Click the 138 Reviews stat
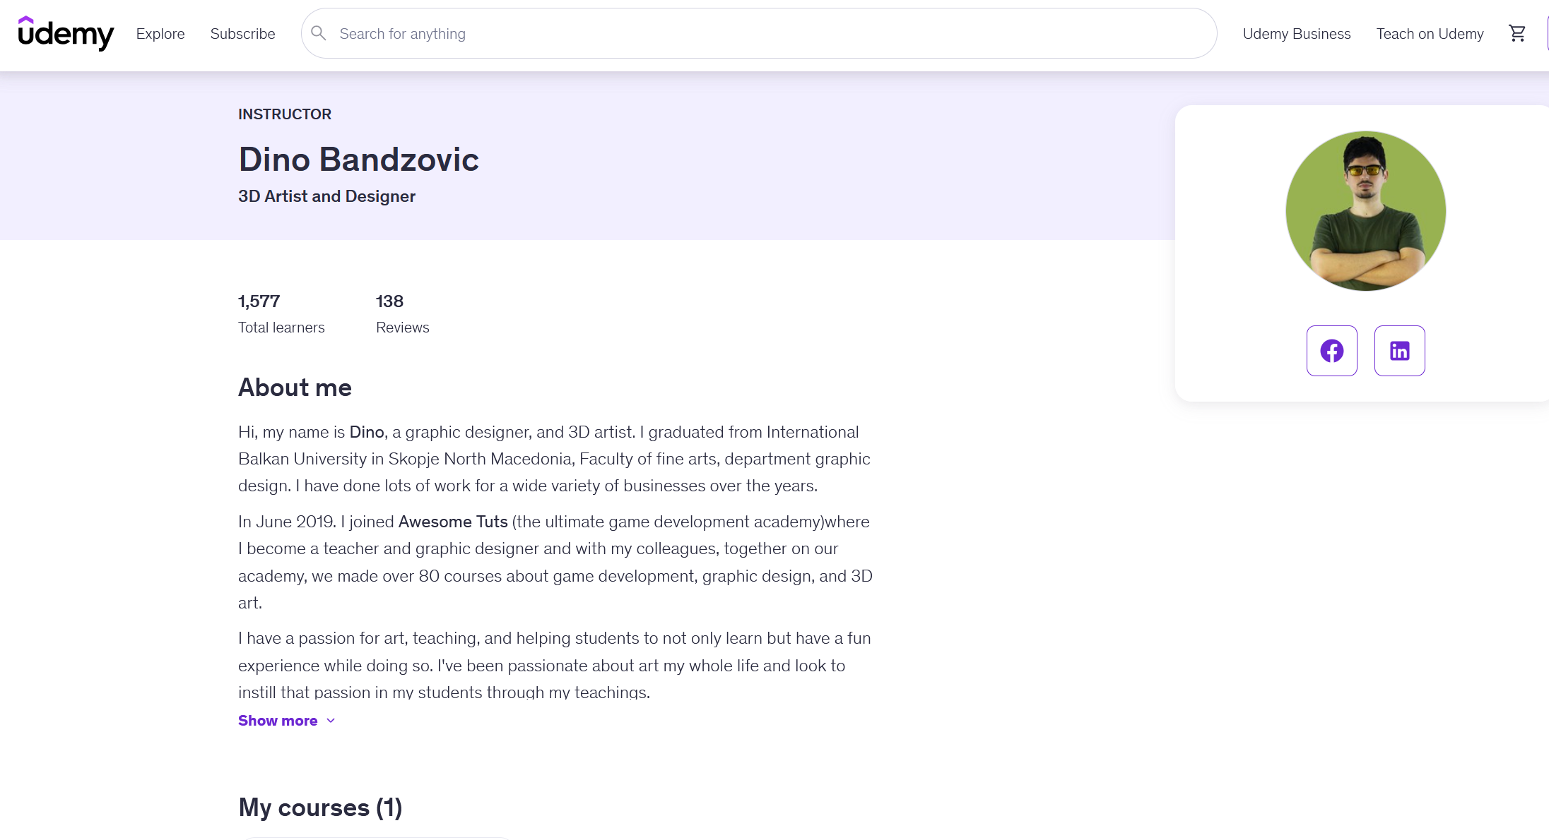 coord(402,314)
